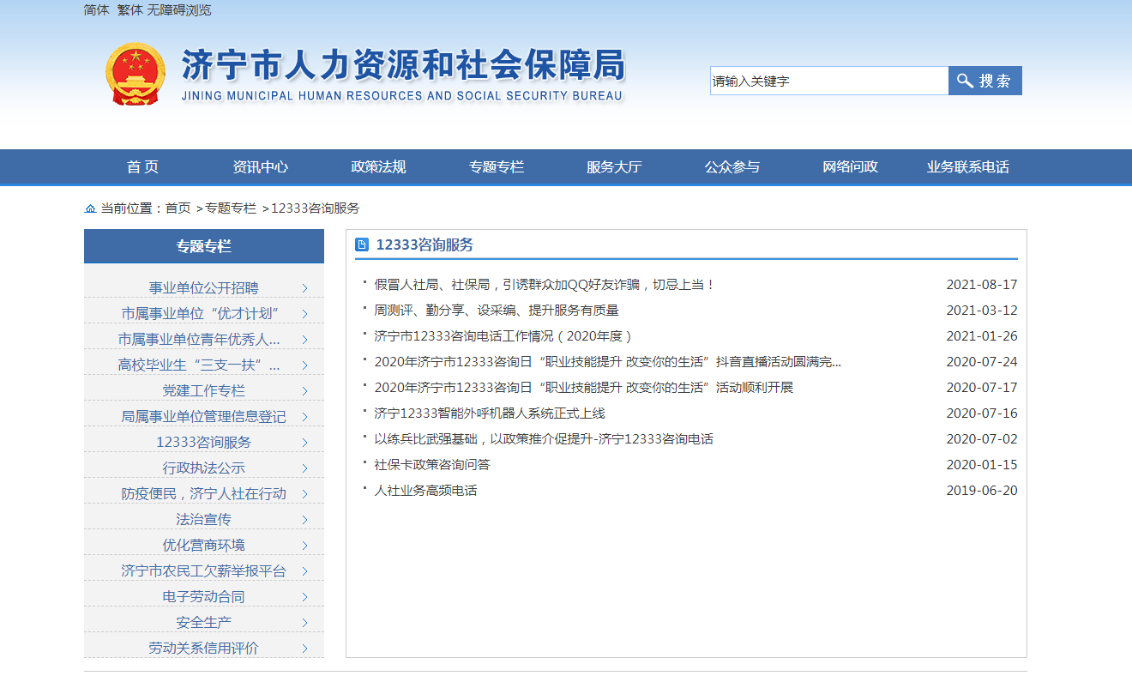This screenshot has height=682, width=1132.
Task: Select 政策法规 from the top navigation
Action: pyautogui.click(x=378, y=167)
